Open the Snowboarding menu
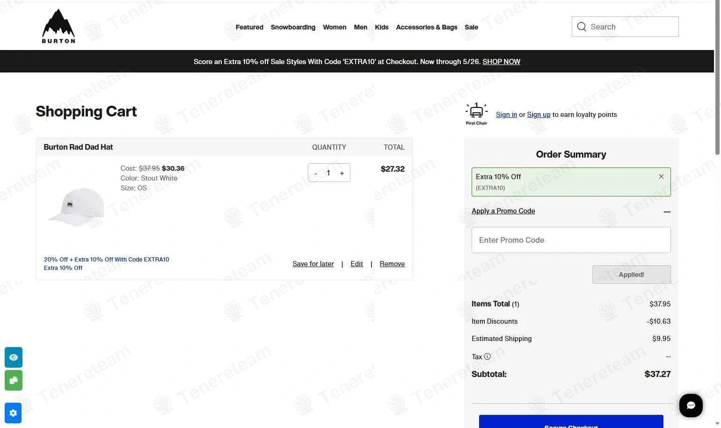The width and height of the screenshot is (721, 428). click(293, 27)
